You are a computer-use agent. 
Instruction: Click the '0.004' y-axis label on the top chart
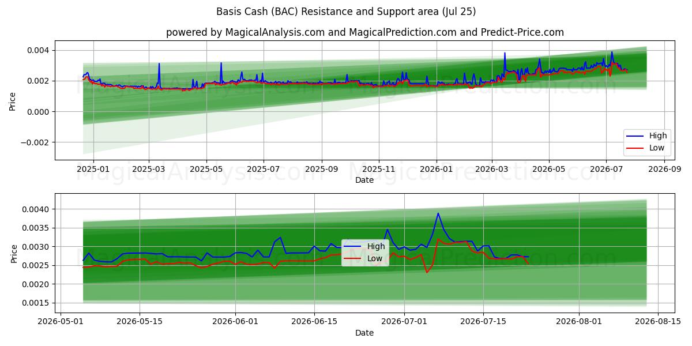(x=40, y=50)
